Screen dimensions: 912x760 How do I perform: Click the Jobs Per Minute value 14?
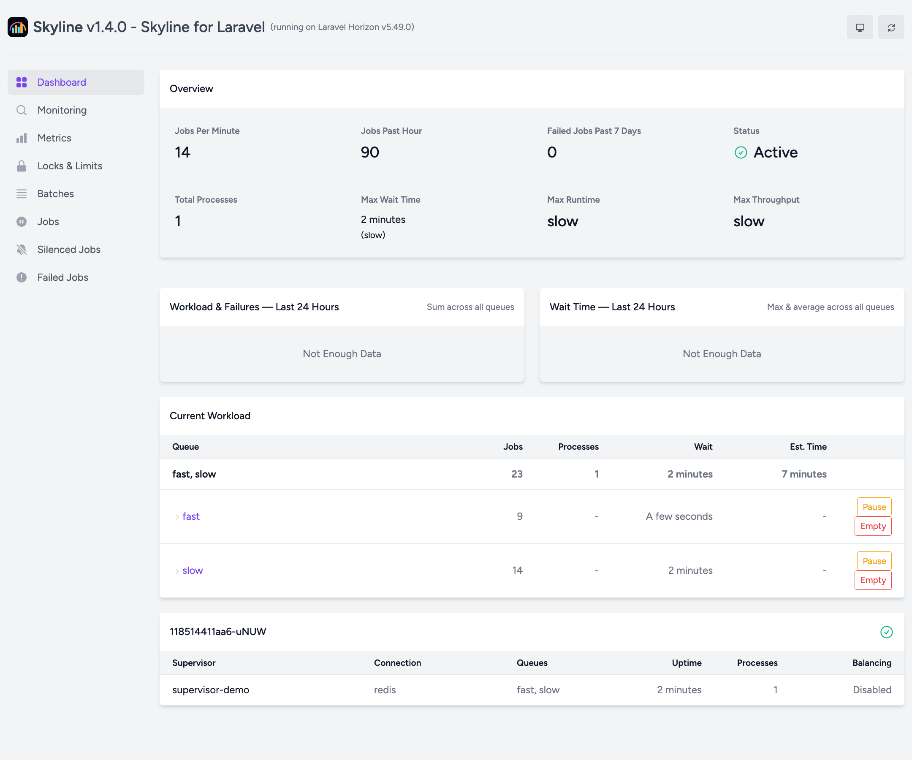tap(182, 152)
